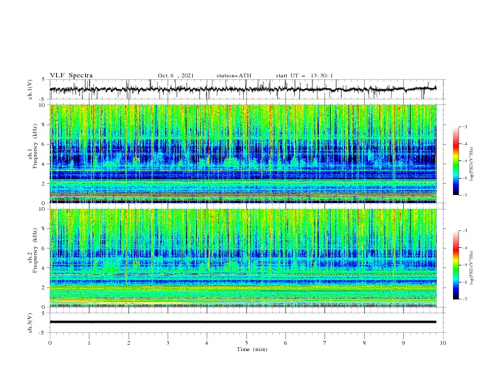Screen dimensions: 499x385
Task: Click time axis tick label "1"
Action: point(89,343)
